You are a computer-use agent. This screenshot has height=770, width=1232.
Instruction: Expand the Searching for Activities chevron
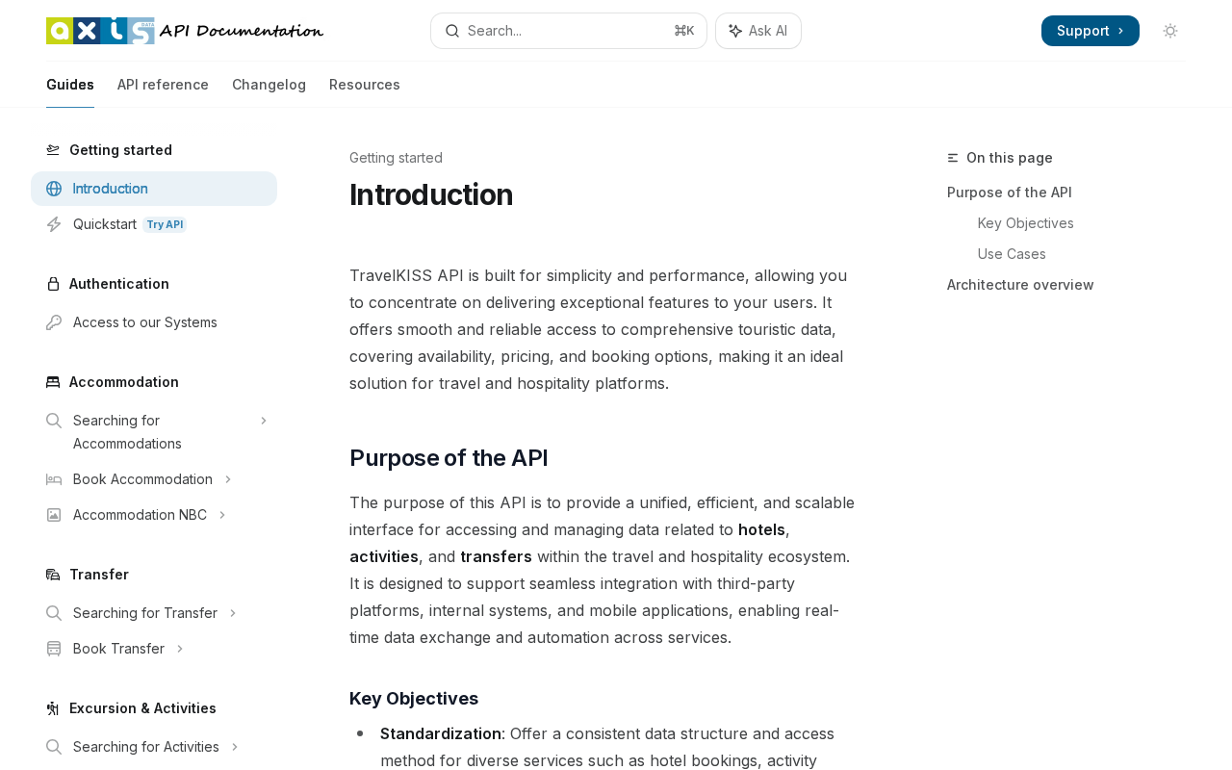[235, 747]
